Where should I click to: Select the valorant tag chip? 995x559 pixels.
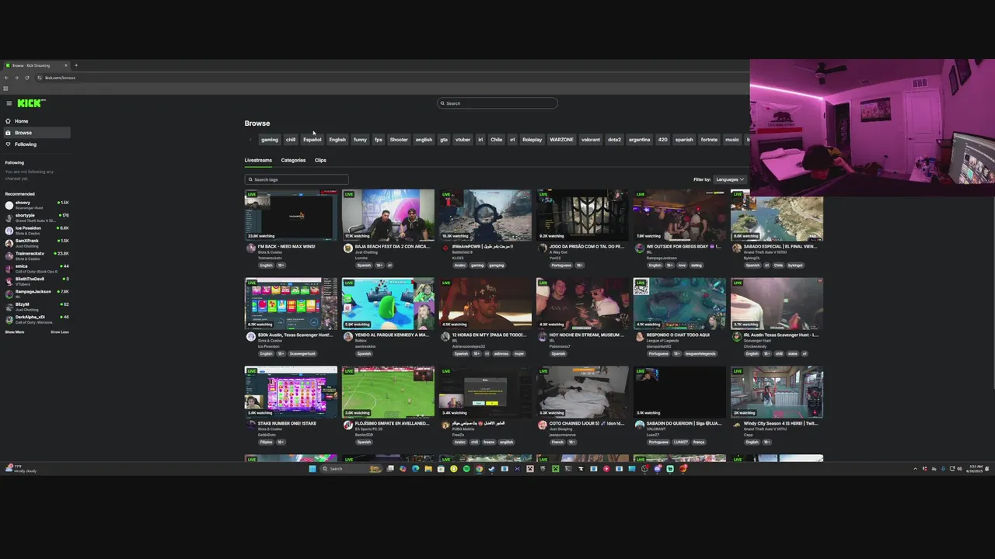pyautogui.click(x=591, y=140)
